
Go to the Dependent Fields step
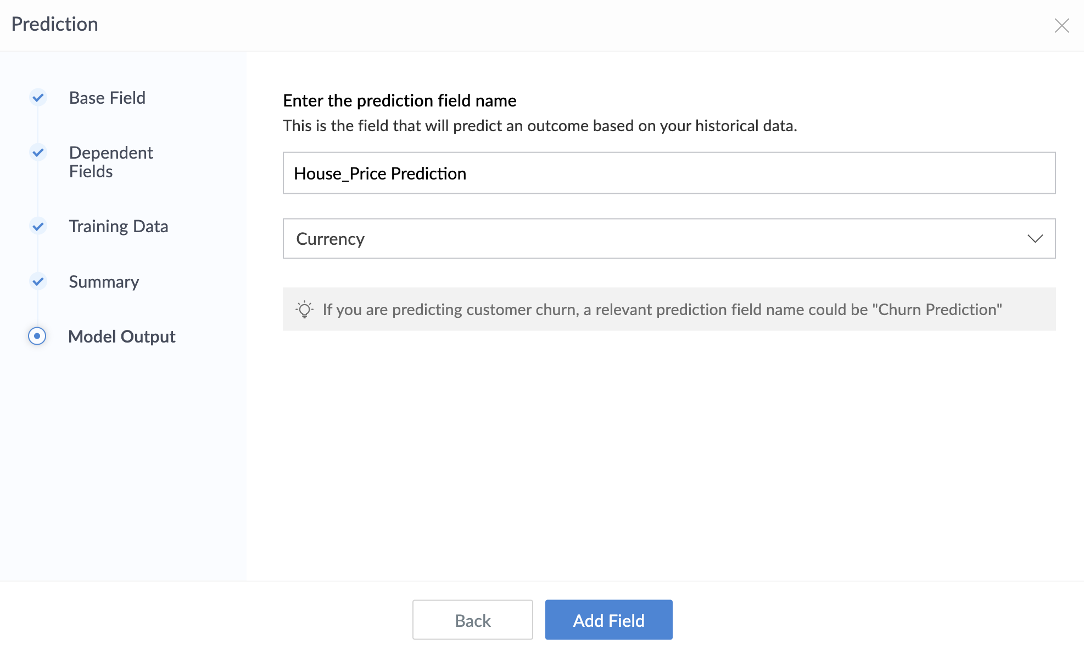[110, 162]
